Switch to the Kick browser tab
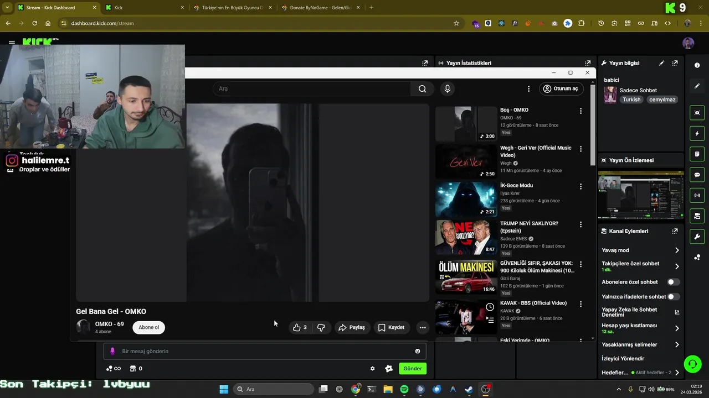This screenshot has height=398, width=709. 145,8
